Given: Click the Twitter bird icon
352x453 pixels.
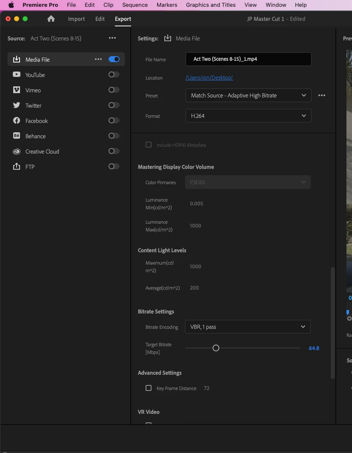Looking at the screenshot, I should (17, 105).
